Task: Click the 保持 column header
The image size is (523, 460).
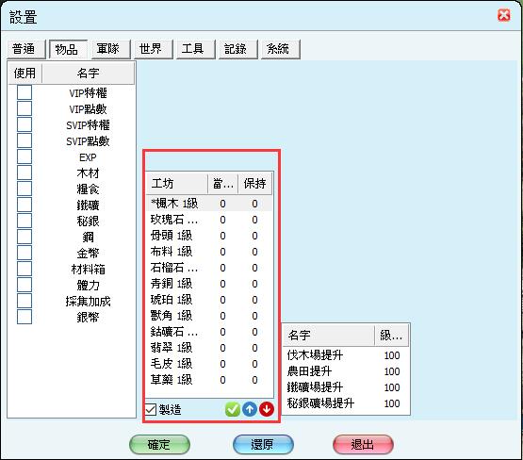Action: pos(255,184)
